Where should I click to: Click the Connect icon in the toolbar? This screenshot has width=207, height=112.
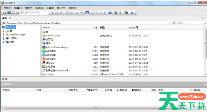coord(4,13)
